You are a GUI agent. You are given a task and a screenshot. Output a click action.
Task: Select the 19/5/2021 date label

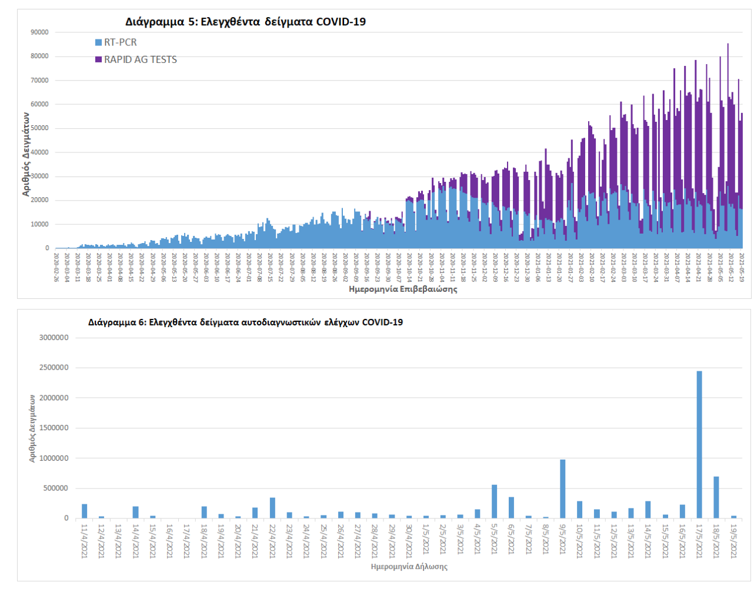[733, 541]
